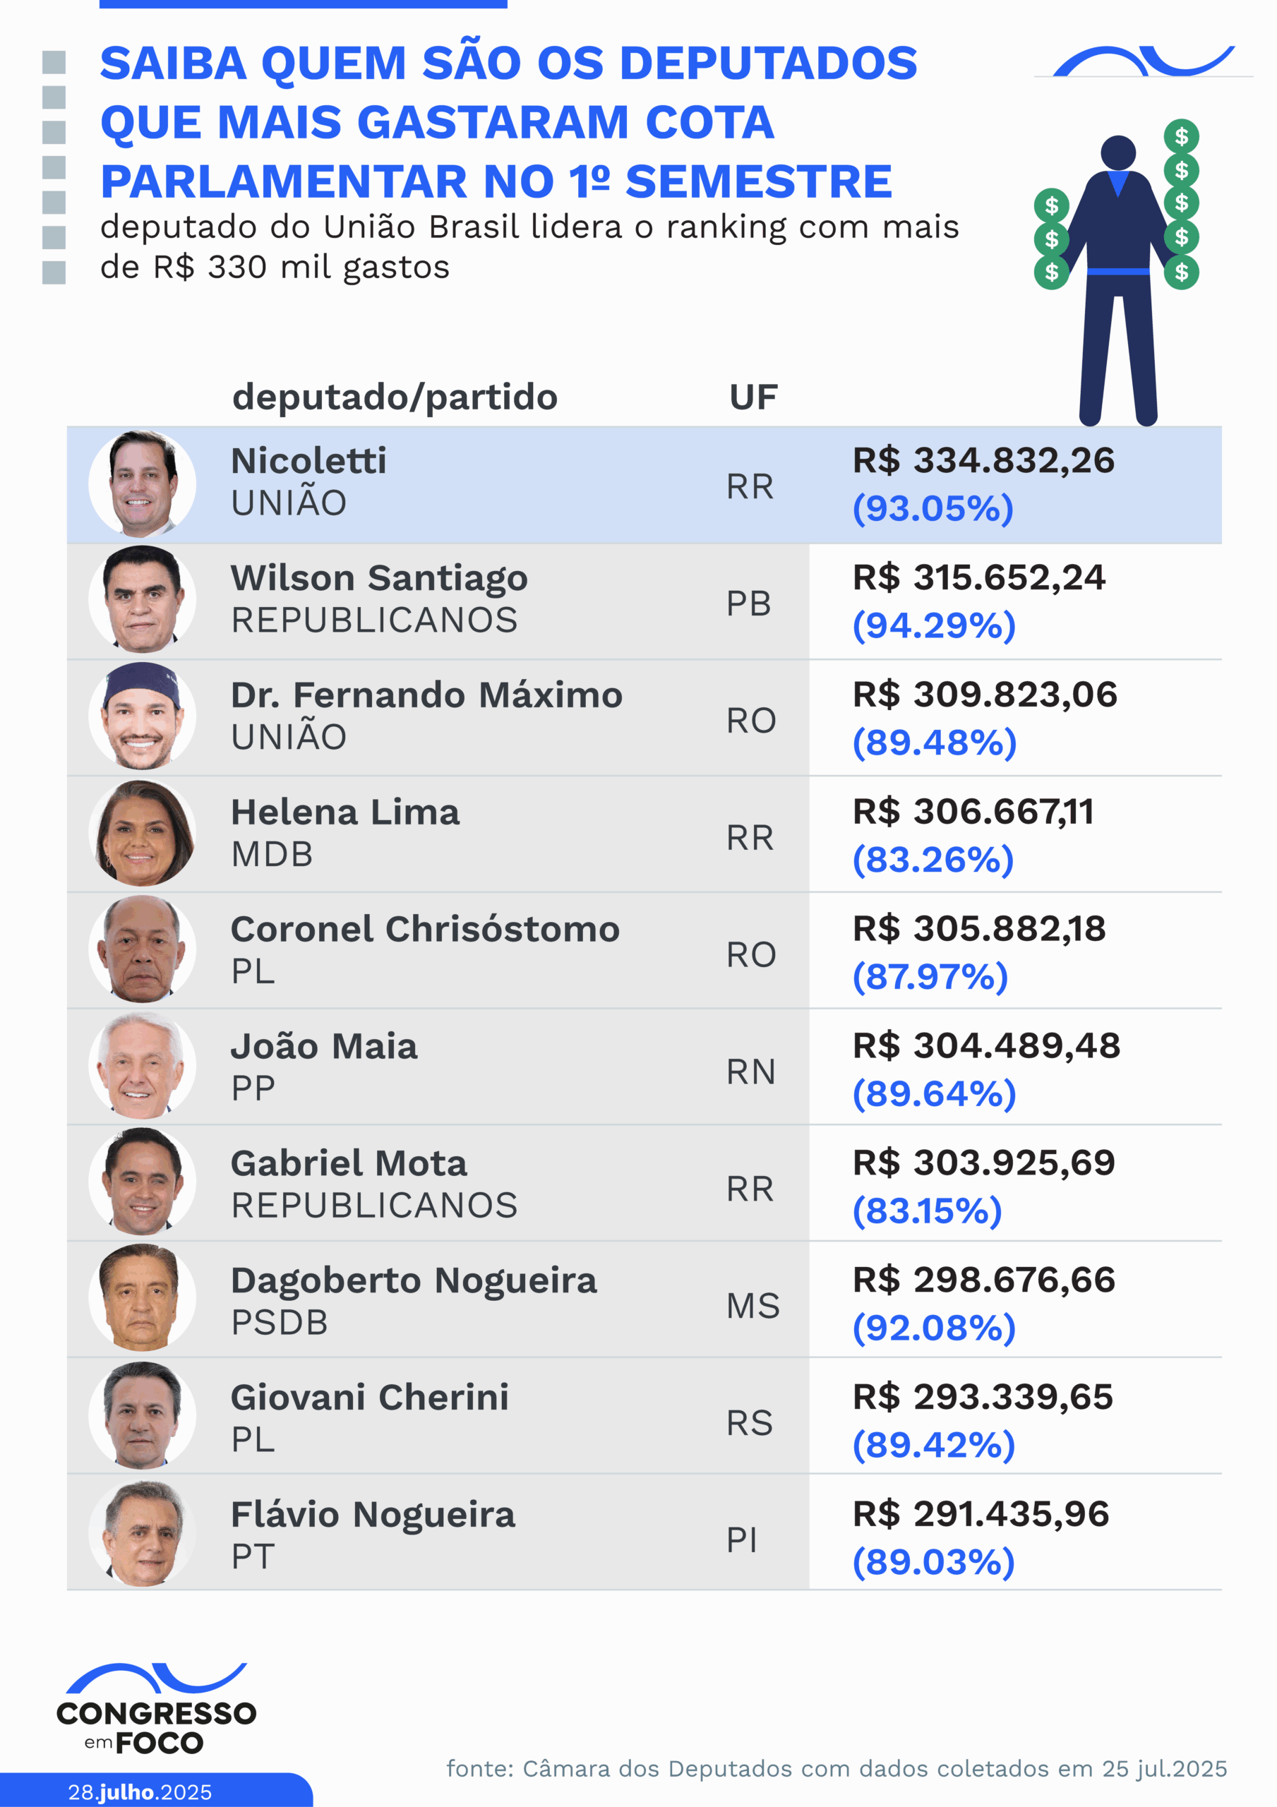1277x1807 pixels.
Task: Select Wilson Santiago's portrait photo
Action: pyautogui.click(x=143, y=600)
